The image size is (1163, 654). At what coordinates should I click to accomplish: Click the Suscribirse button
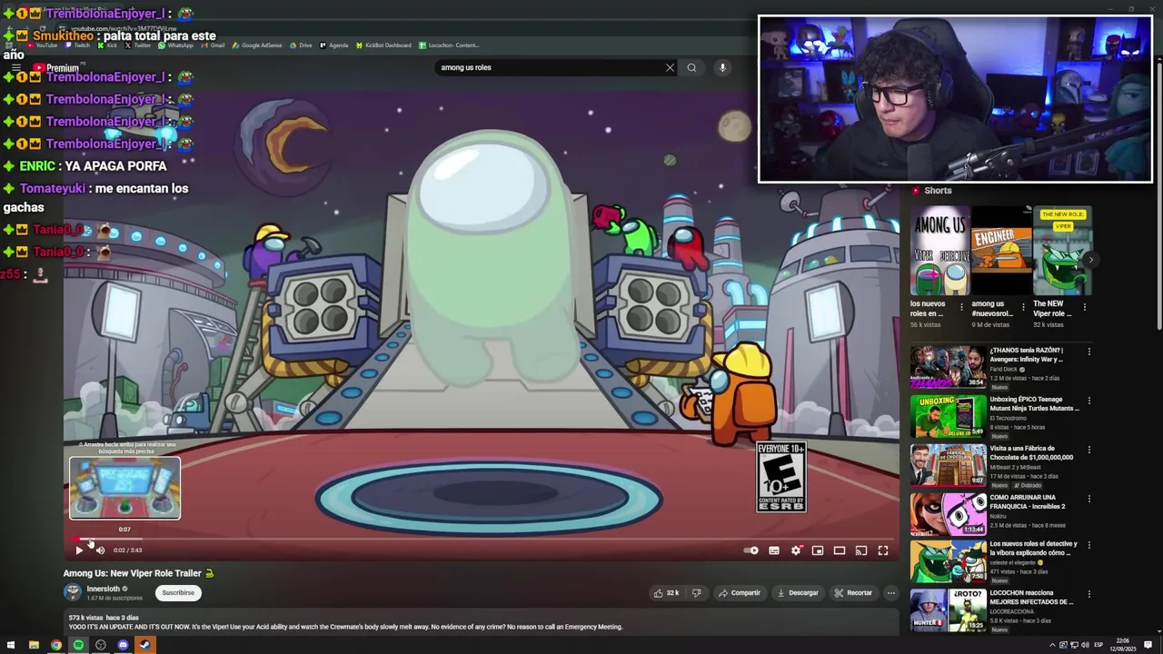tap(178, 593)
